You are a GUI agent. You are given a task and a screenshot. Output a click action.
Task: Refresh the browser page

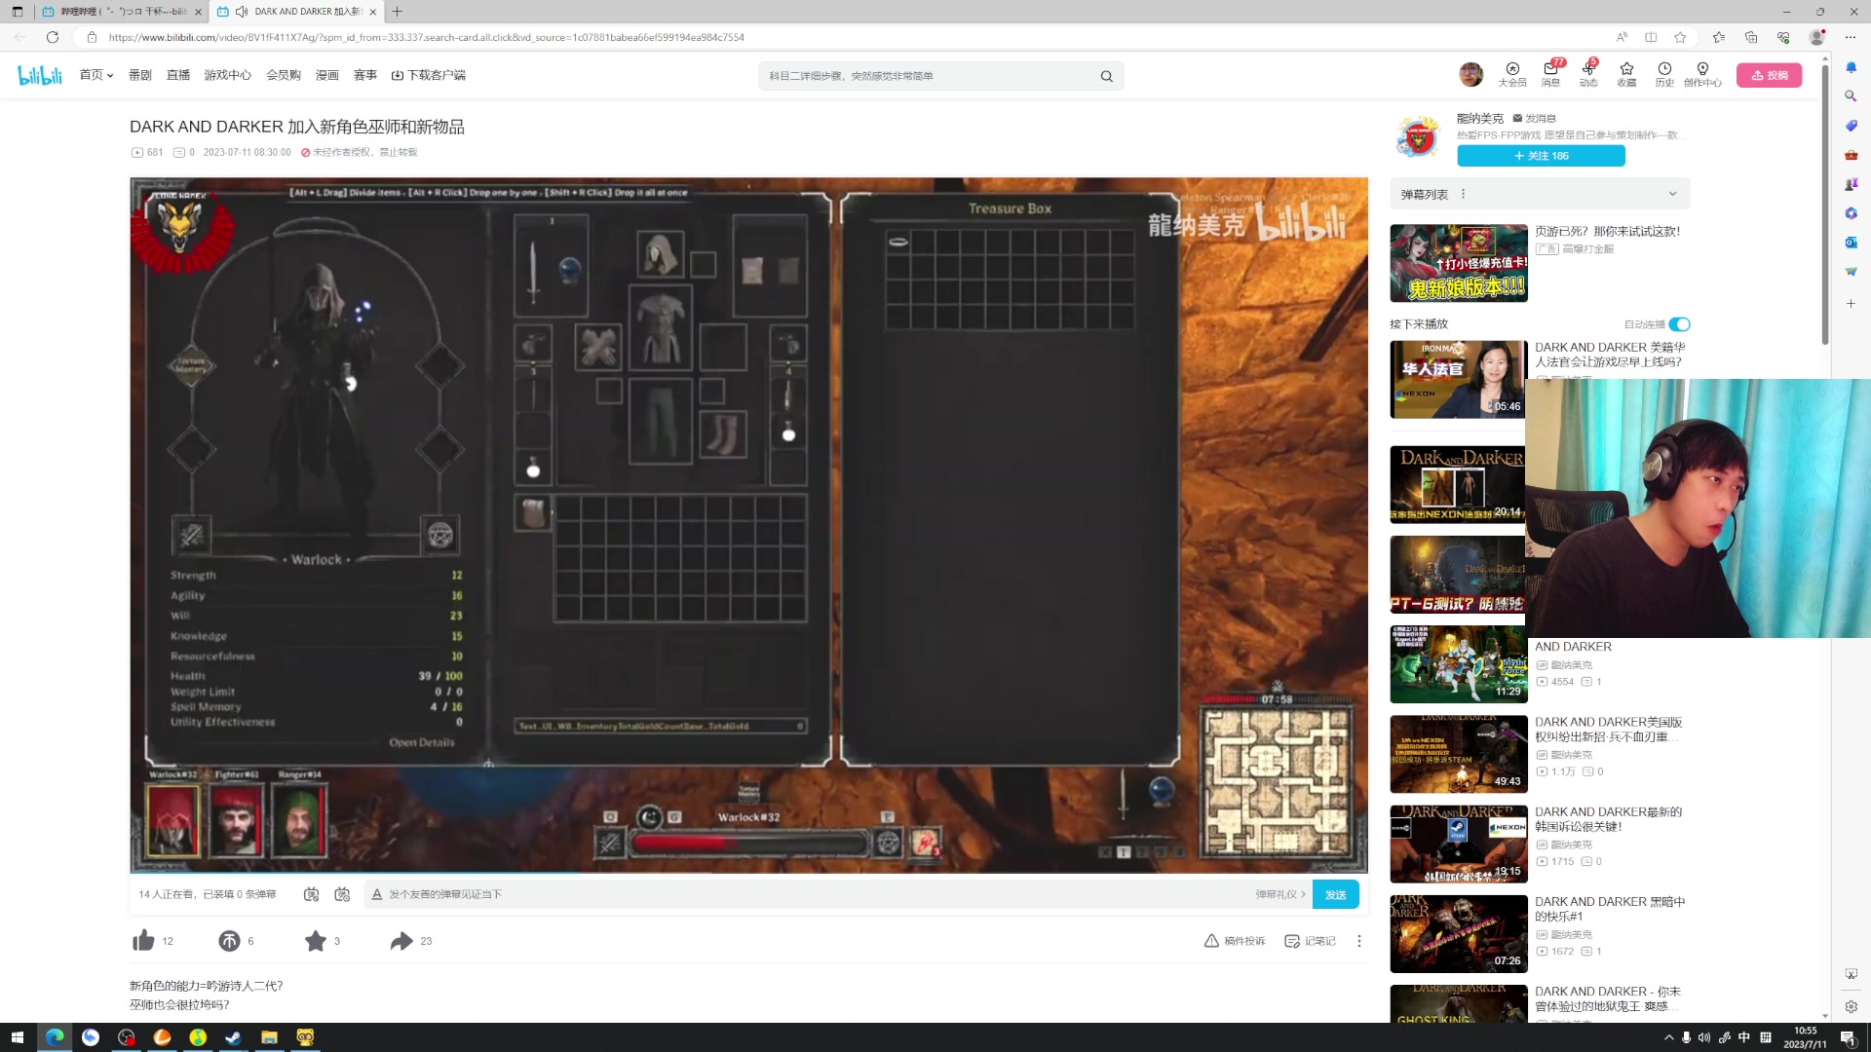pyautogui.click(x=53, y=37)
